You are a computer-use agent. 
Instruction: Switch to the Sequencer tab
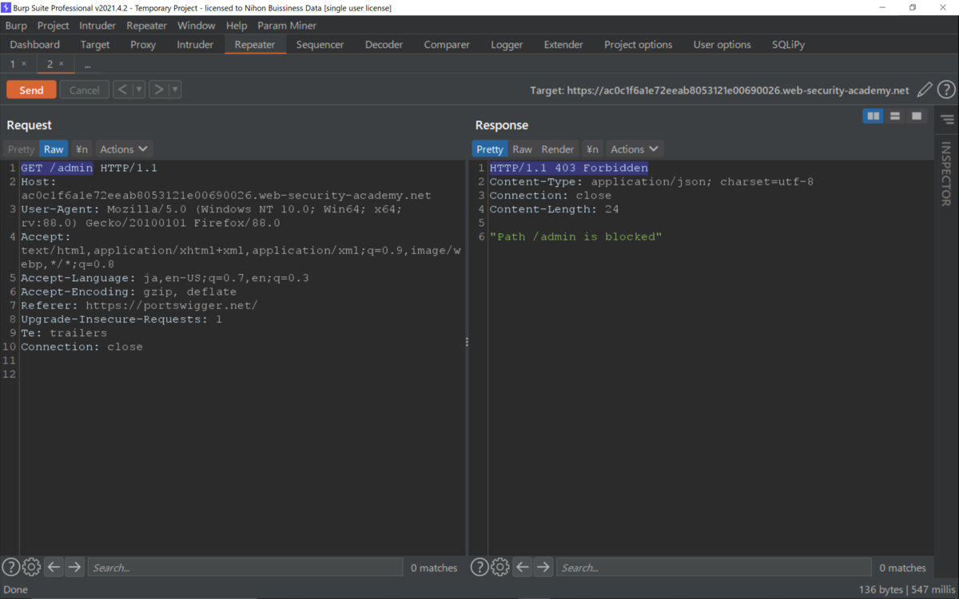coord(320,45)
